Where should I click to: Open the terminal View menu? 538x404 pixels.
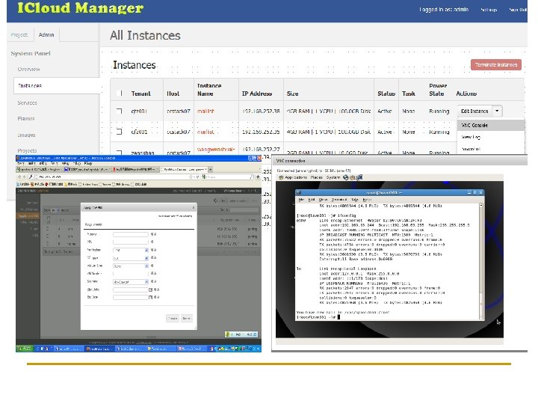(323, 199)
